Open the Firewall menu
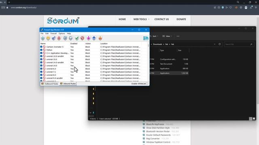259x145 pixels. 53,33
